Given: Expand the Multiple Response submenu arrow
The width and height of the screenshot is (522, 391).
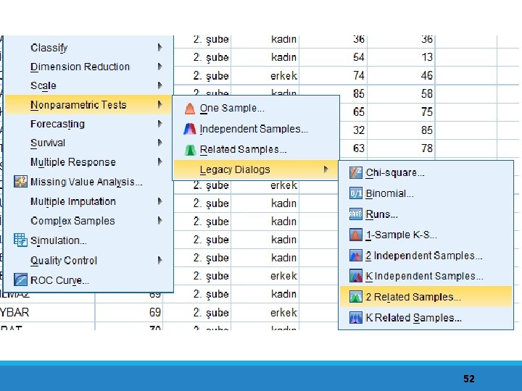Looking at the screenshot, I should (x=159, y=162).
